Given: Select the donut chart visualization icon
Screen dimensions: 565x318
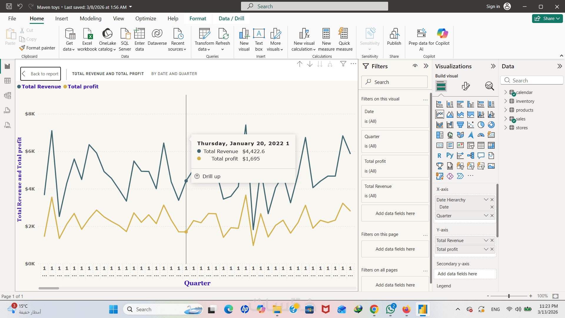Looking at the screenshot, I should tap(491, 125).
